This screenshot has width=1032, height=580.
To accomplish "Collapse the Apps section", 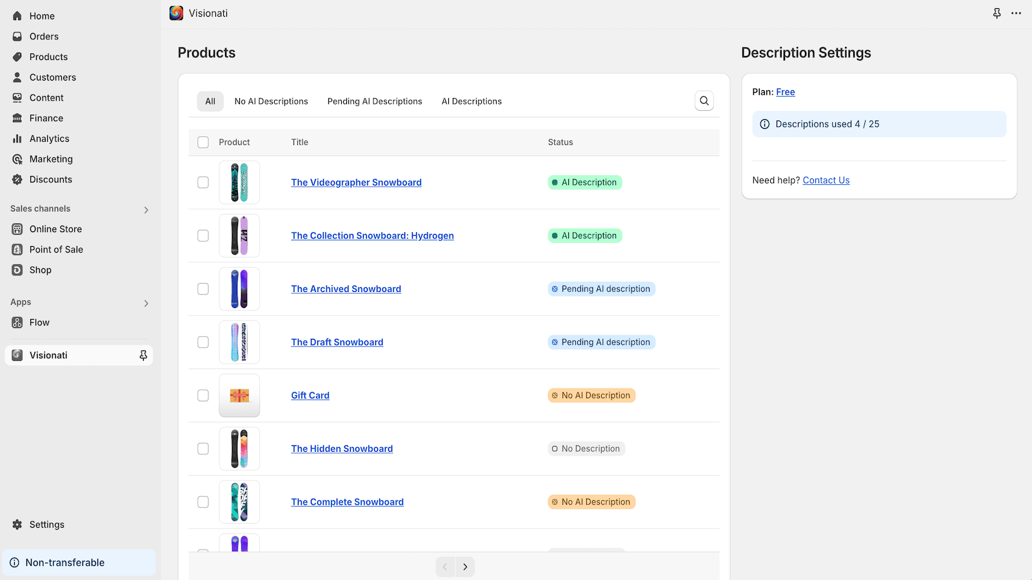I will coord(146,303).
